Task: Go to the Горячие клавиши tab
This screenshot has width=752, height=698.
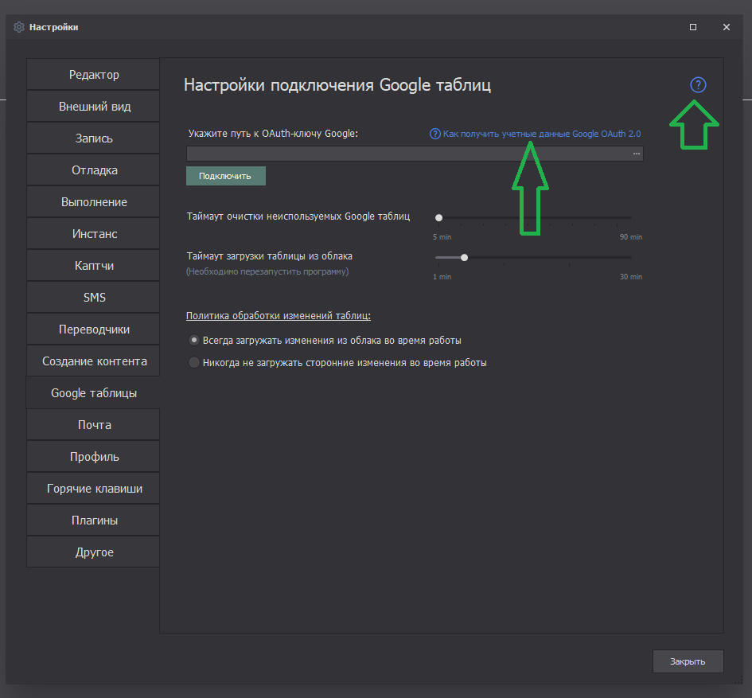Action: point(94,489)
